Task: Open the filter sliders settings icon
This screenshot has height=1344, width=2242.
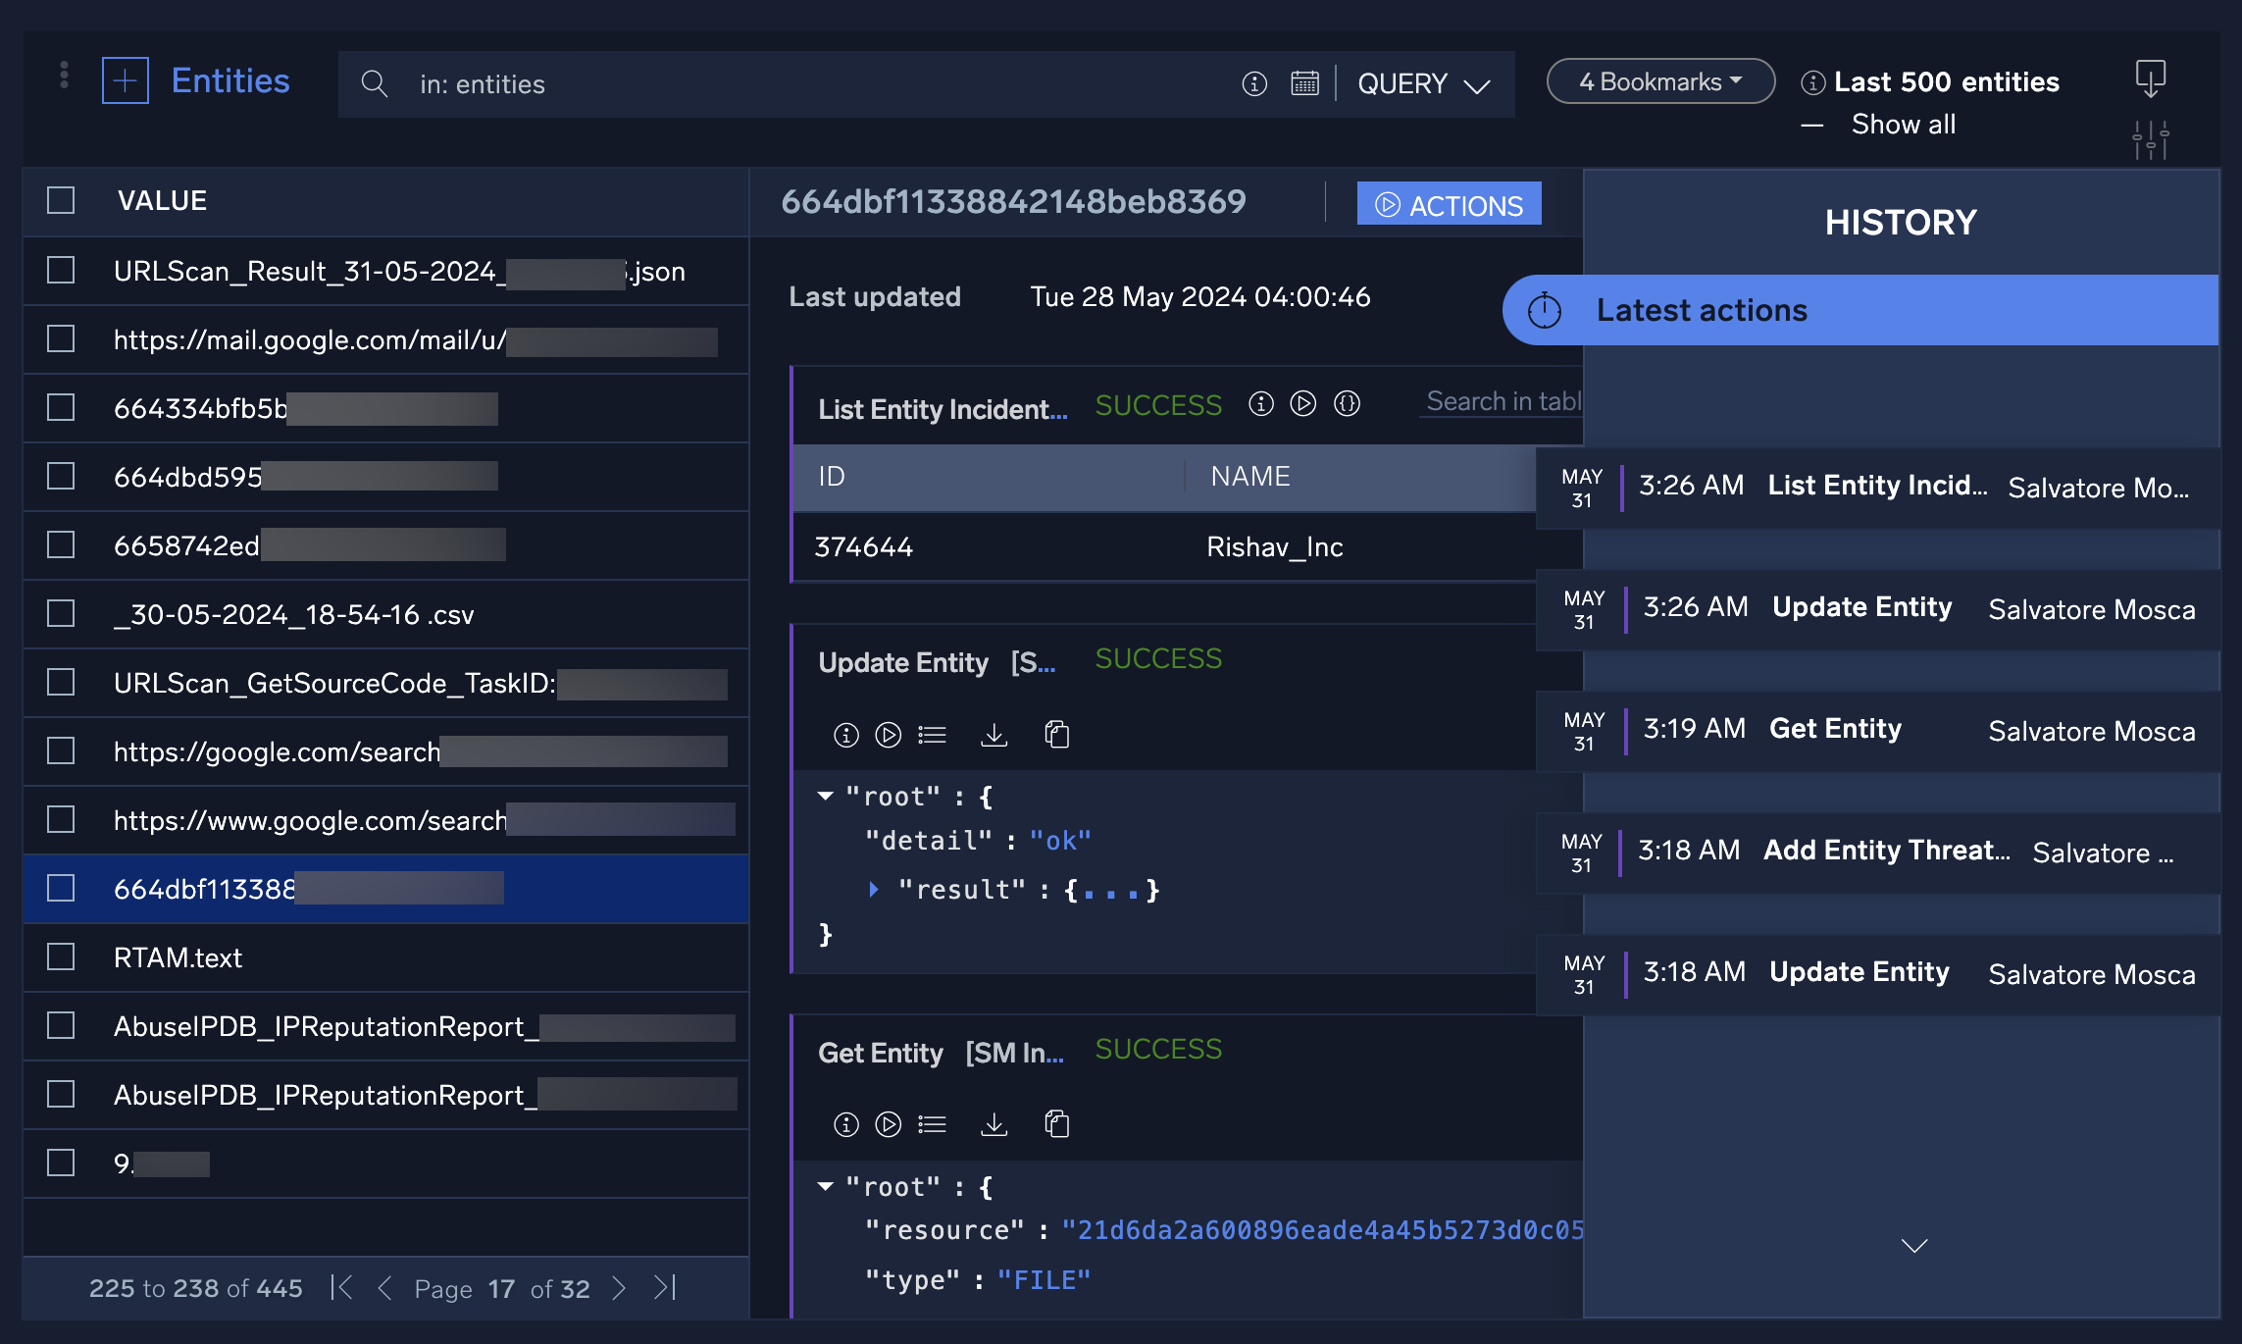Action: click(x=2150, y=140)
